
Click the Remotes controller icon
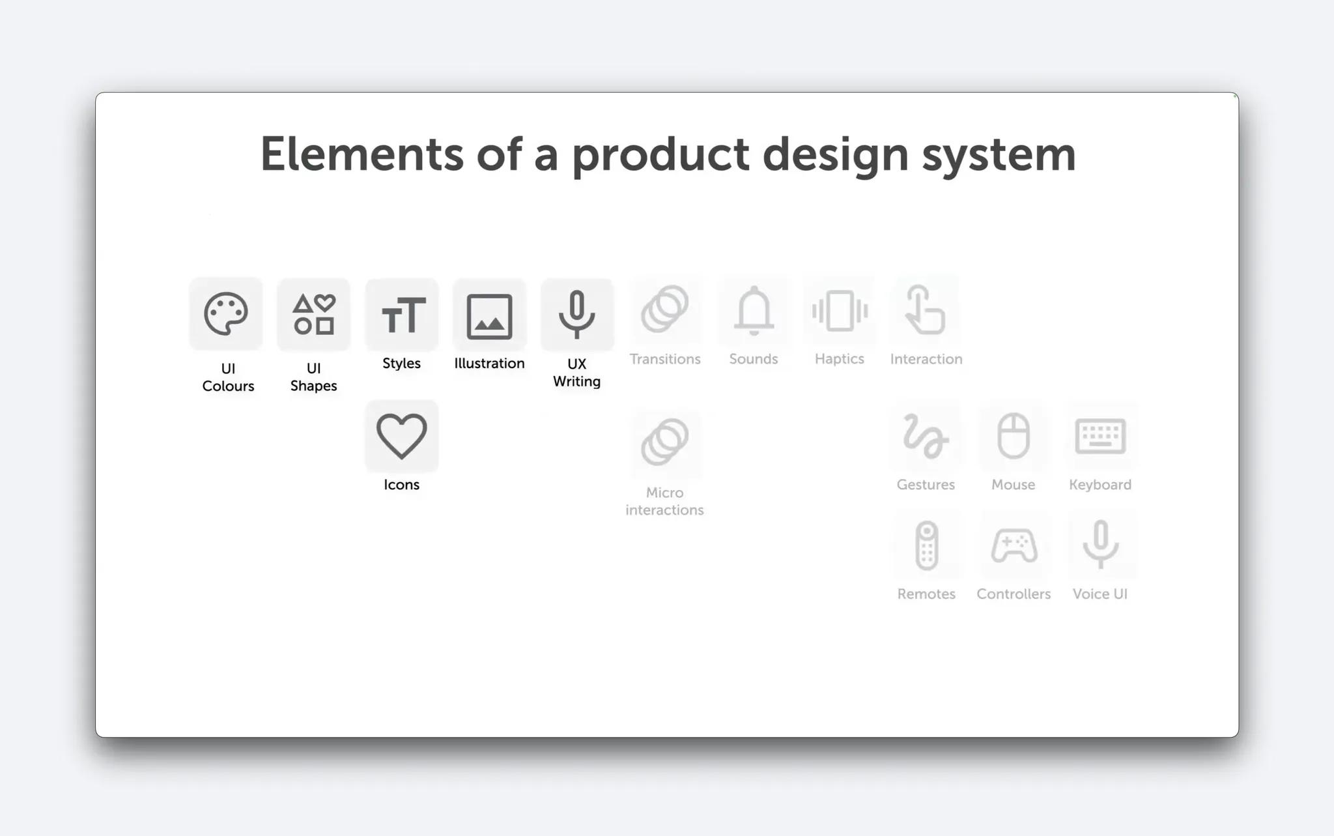click(926, 546)
